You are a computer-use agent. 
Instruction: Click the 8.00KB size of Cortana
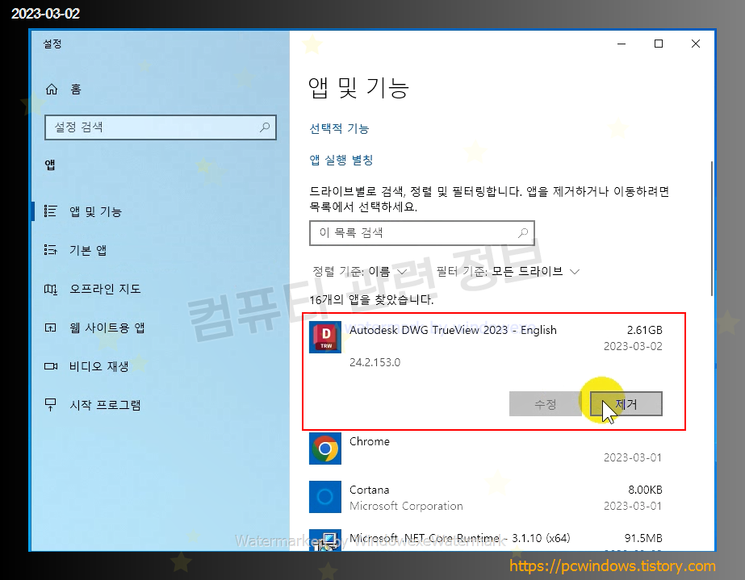(645, 490)
